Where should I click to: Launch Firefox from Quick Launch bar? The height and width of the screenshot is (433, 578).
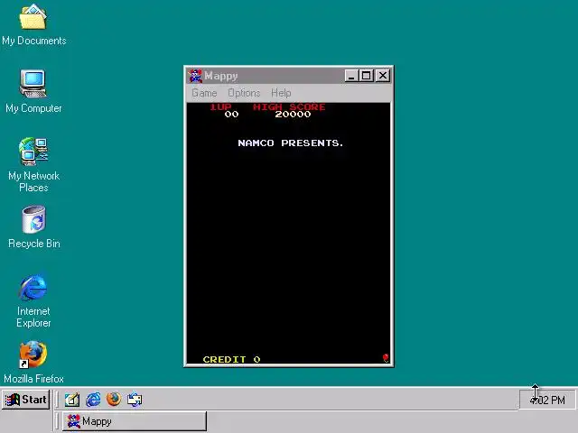point(114,400)
